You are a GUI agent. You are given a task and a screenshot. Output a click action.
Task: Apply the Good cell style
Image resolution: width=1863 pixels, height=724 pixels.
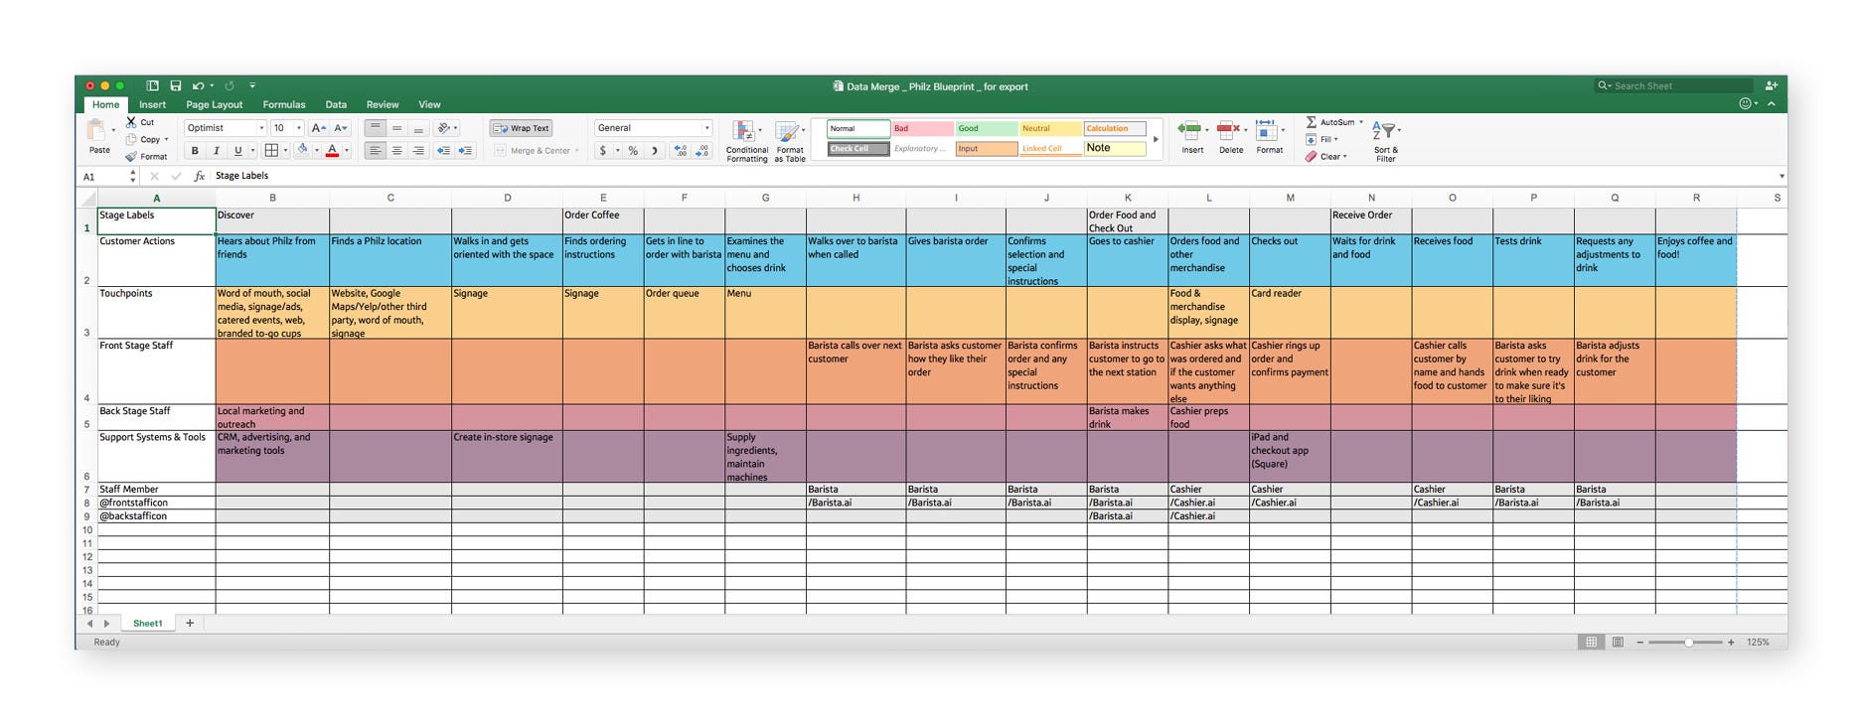(987, 128)
